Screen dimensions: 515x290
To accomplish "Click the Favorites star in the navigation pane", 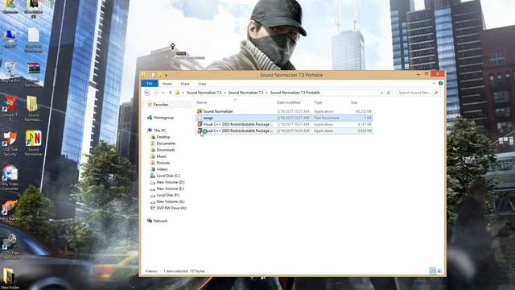I will click(x=150, y=105).
